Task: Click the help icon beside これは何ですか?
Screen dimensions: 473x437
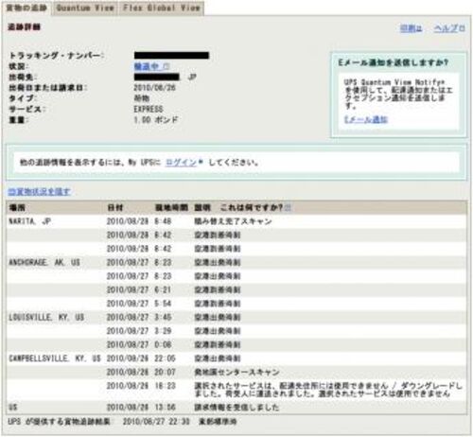Action: [288, 207]
